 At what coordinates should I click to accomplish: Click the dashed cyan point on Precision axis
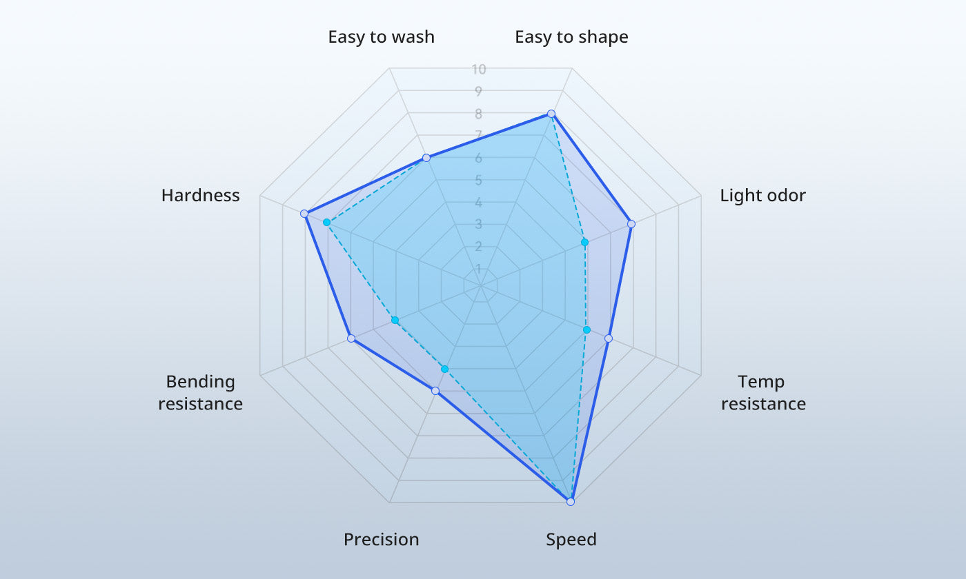[445, 369]
